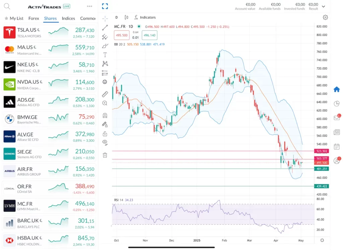Select the Shares tab

(50, 18)
